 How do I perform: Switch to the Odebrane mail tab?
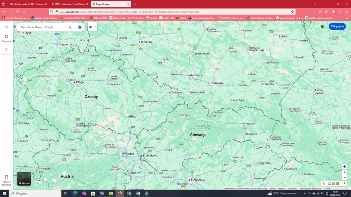(69, 4)
